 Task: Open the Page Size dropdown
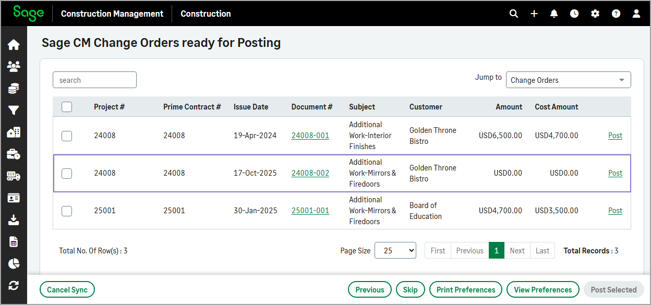pyautogui.click(x=395, y=251)
